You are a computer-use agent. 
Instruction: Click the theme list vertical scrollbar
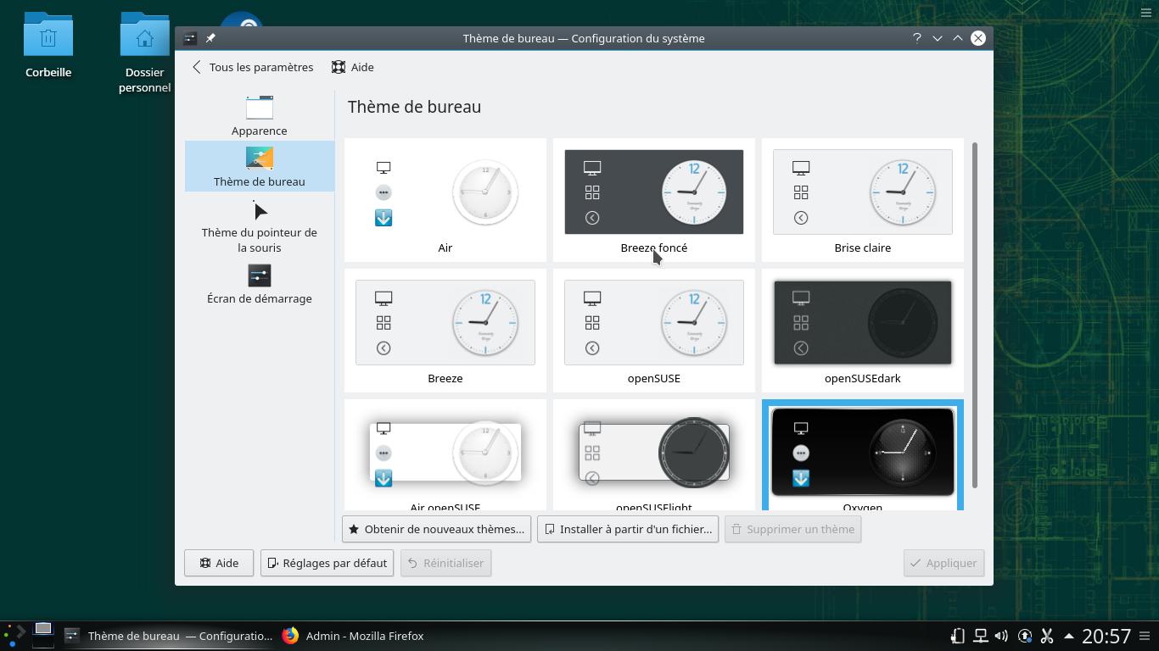pos(975,315)
